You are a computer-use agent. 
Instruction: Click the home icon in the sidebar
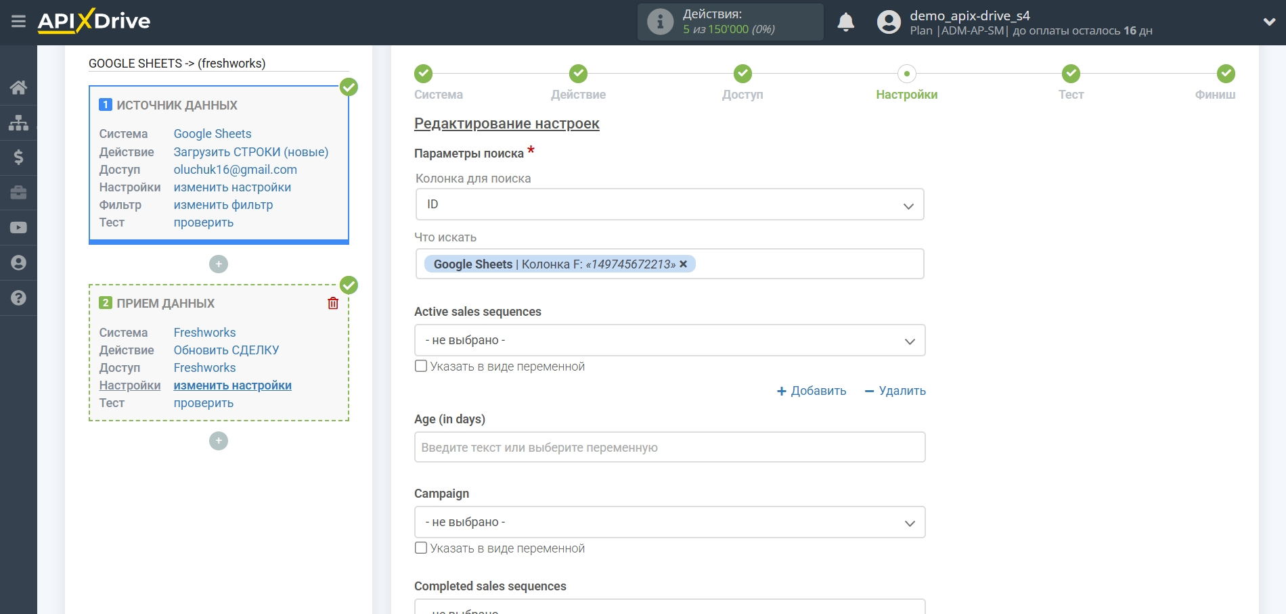18,87
